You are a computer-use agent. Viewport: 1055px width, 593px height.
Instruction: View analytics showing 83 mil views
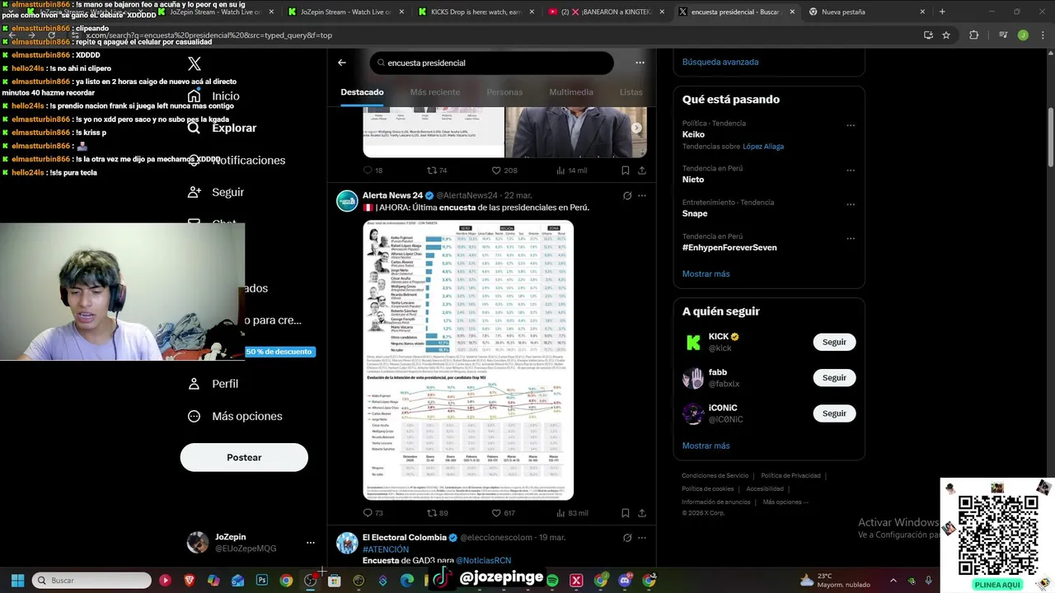(571, 513)
